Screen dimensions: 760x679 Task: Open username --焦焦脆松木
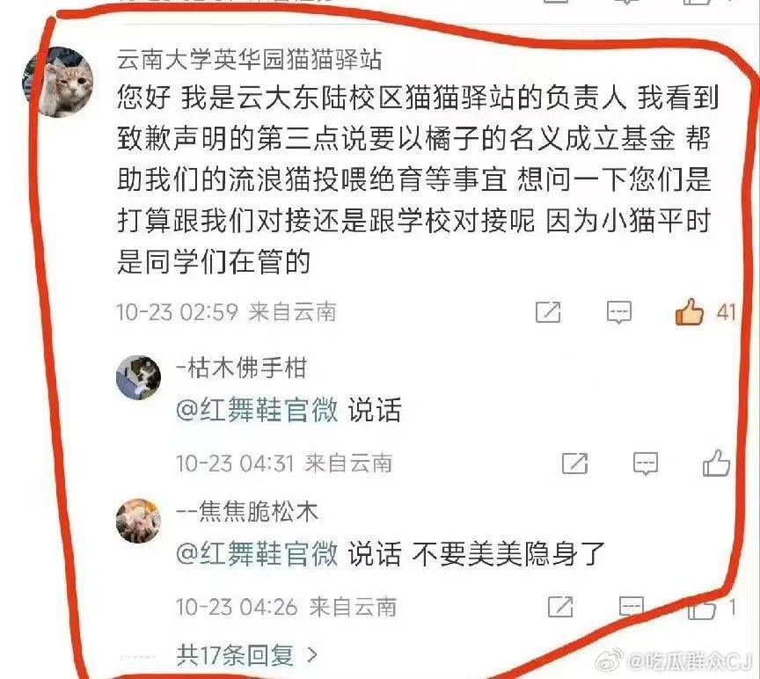coord(247,512)
